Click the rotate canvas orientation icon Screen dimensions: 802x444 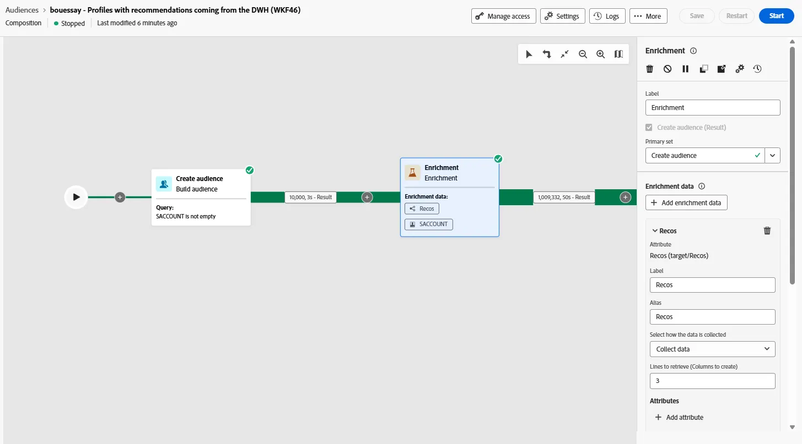[547, 54]
